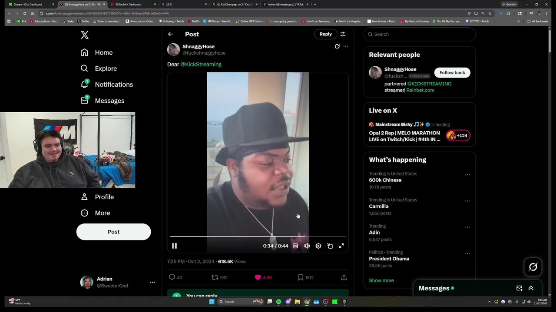The width and height of the screenshot is (556, 312).
Task: Click the X logo in the sidebar
Action: coord(85,35)
